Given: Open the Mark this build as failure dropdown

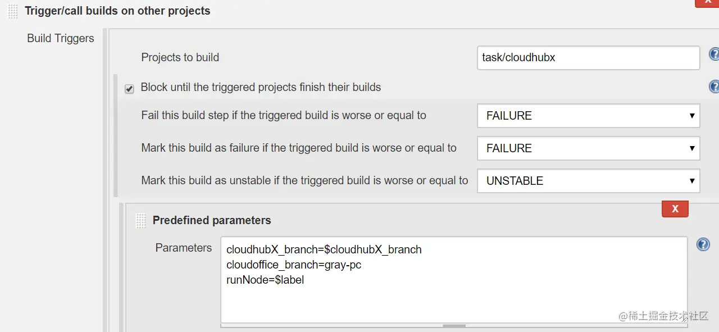Looking at the screenshot, I should click(x=588, y=148).
